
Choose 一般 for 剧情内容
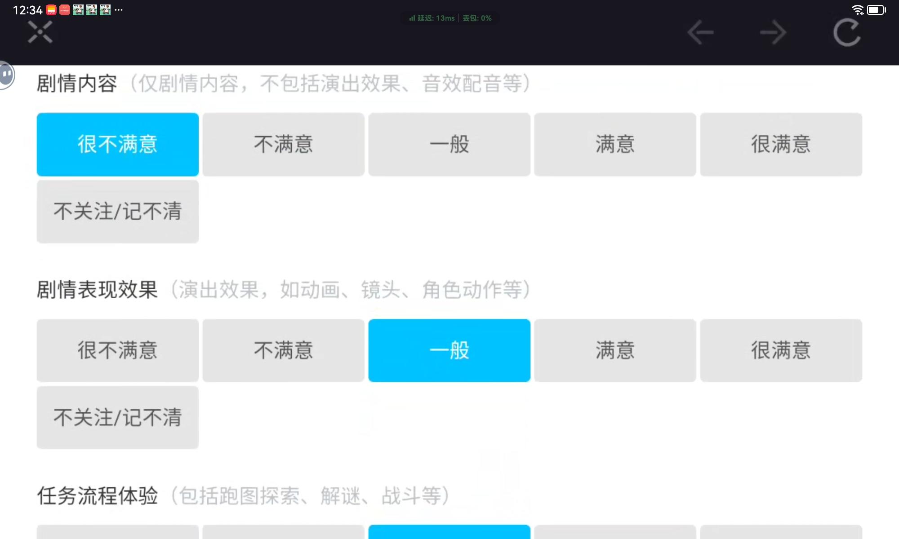pyautogui.click(x=449, y=144)
